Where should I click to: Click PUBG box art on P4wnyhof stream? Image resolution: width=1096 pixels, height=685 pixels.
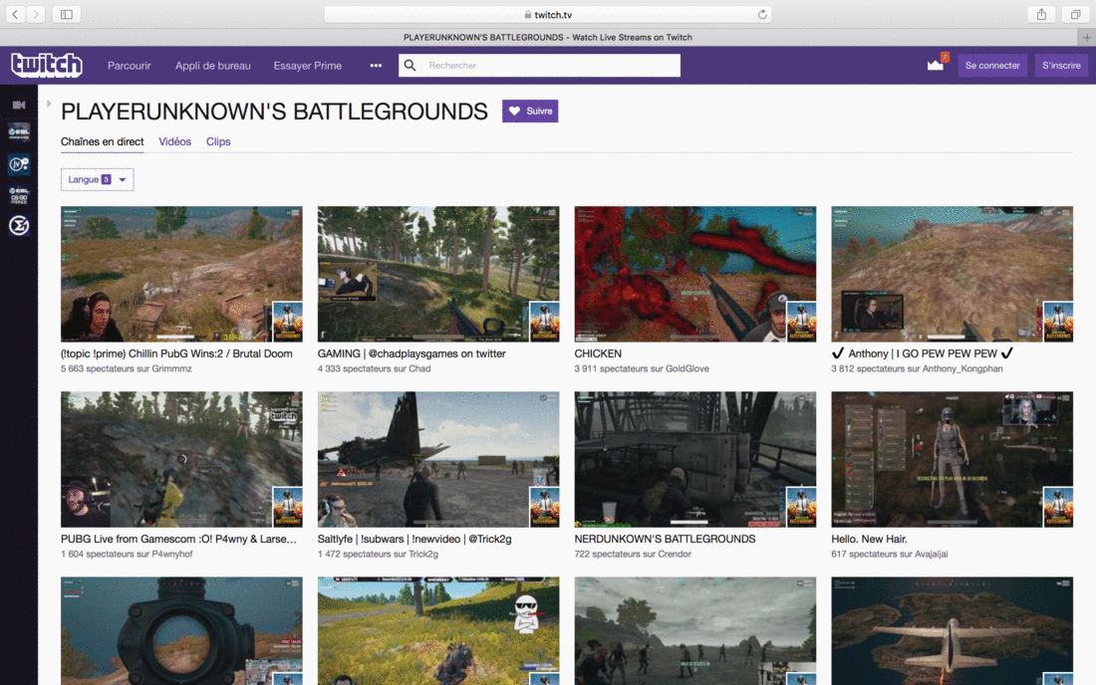point(287,507)
